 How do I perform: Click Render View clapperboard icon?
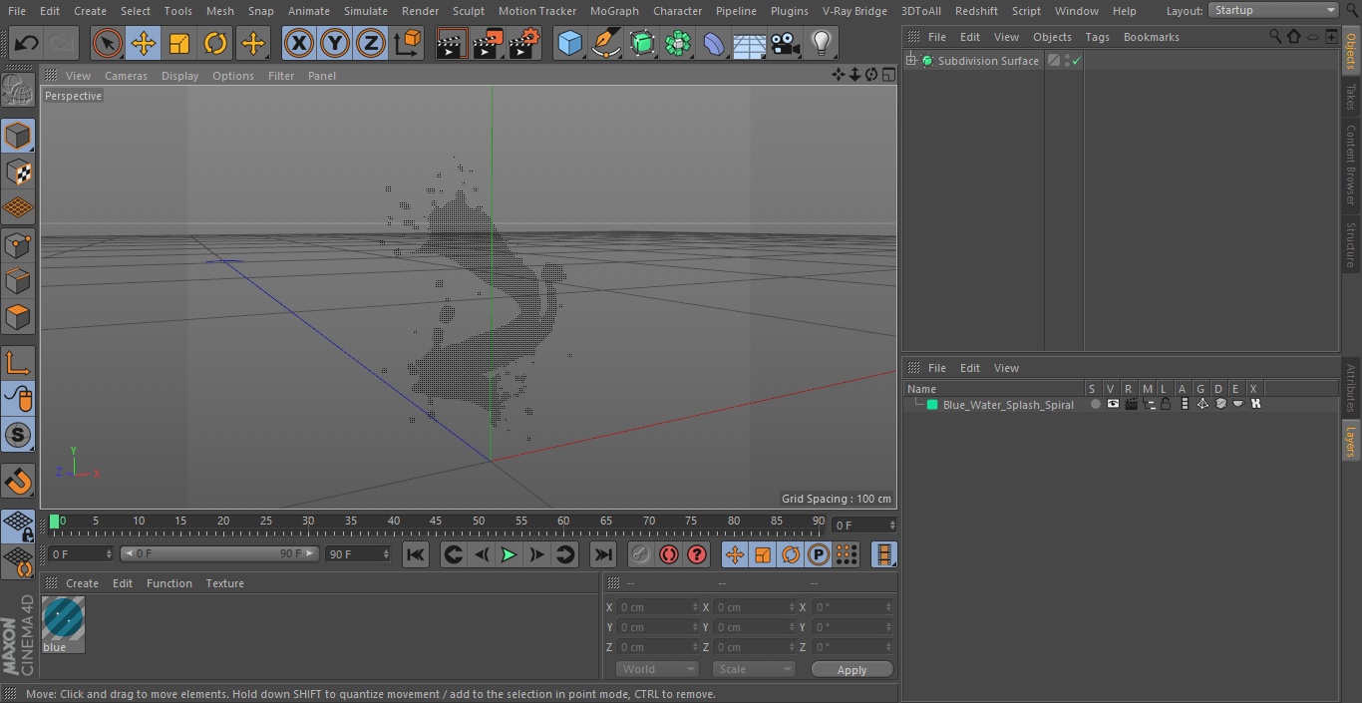(452, 43)
